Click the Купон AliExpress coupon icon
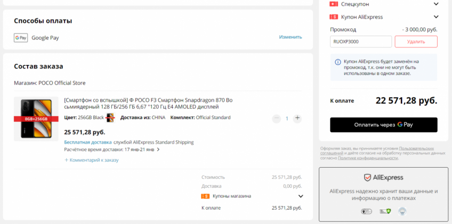Viewport: 452px width, 224px height. point(334,17)
